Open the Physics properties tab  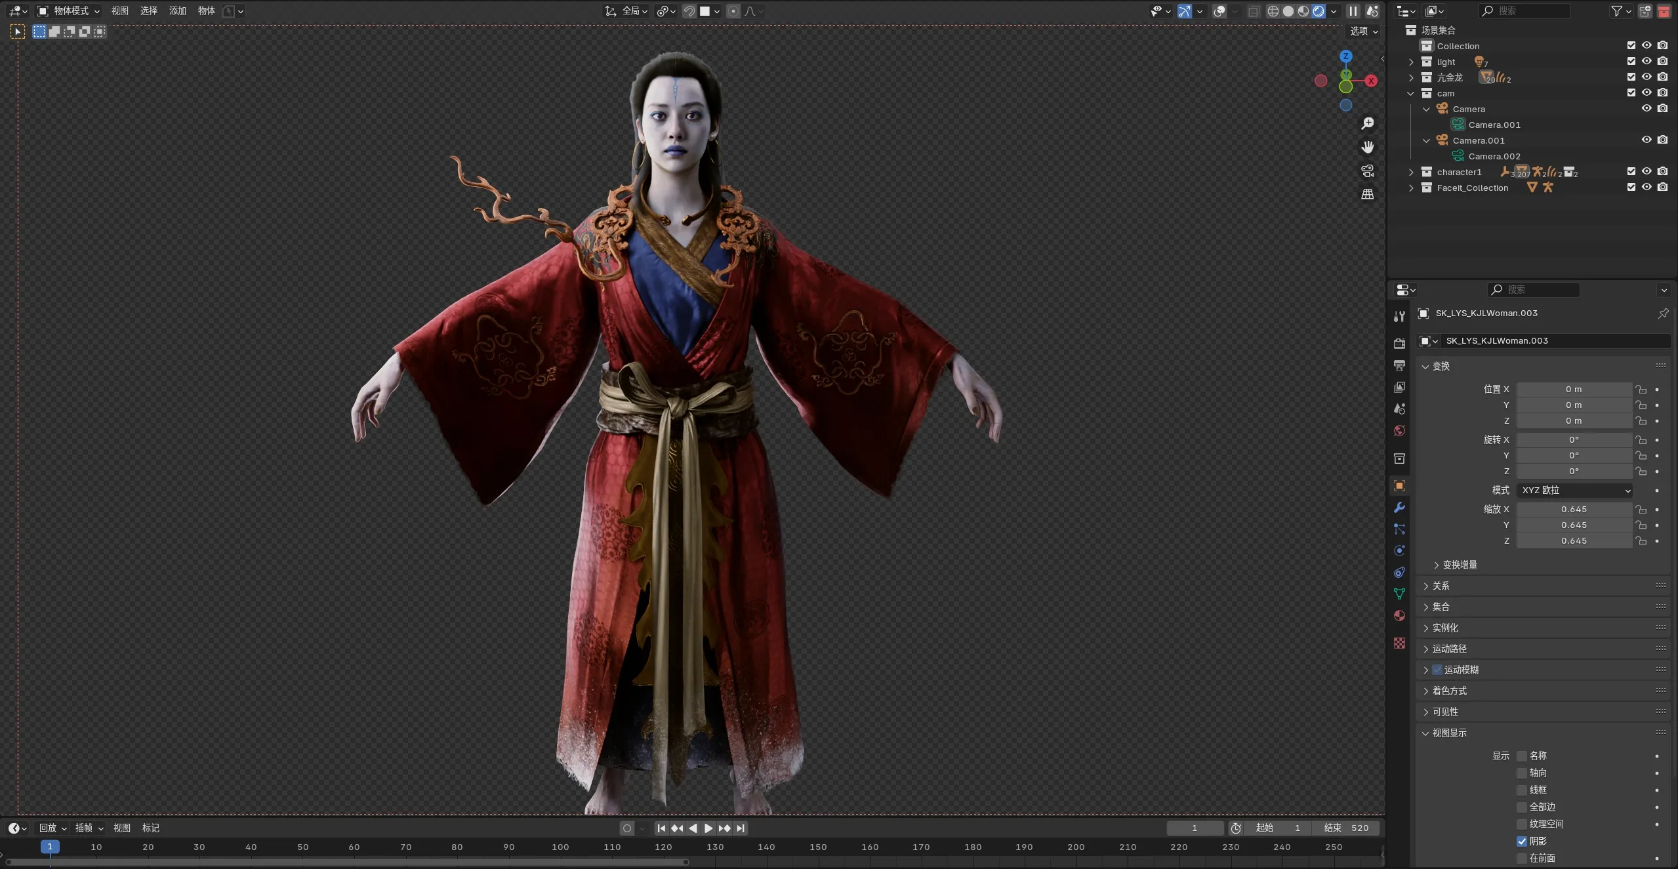click(1399, 550)
